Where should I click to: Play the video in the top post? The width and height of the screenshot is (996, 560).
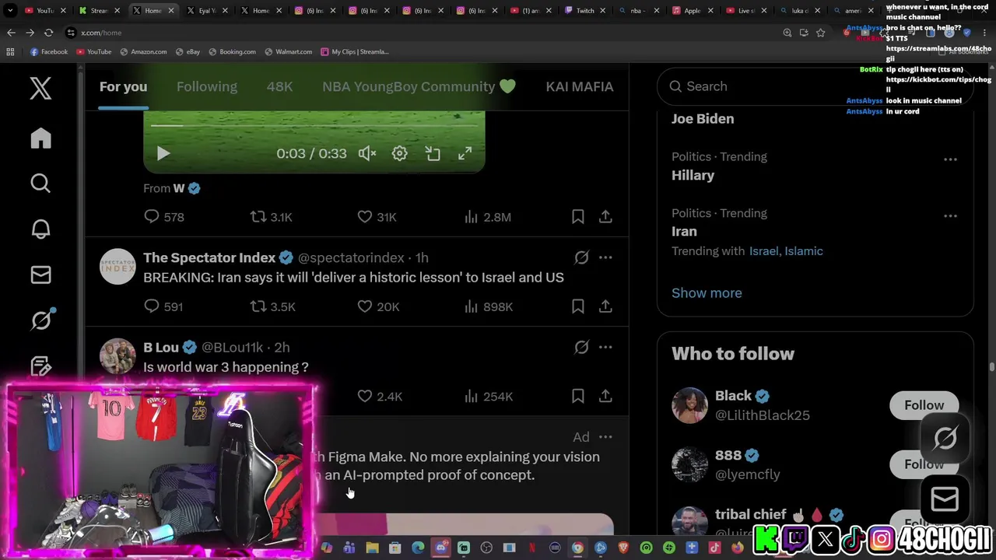[x=163, y=153]
